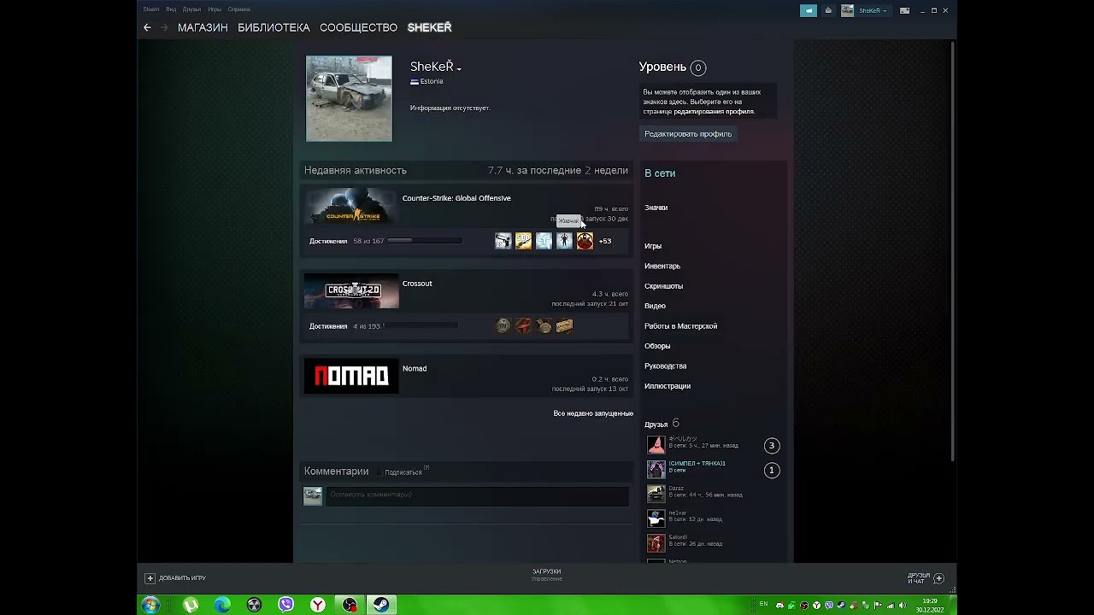Screen dimensions: 1094x615
Task: Open the Друзья menu in the menu bar
Action: click(191, 9)
